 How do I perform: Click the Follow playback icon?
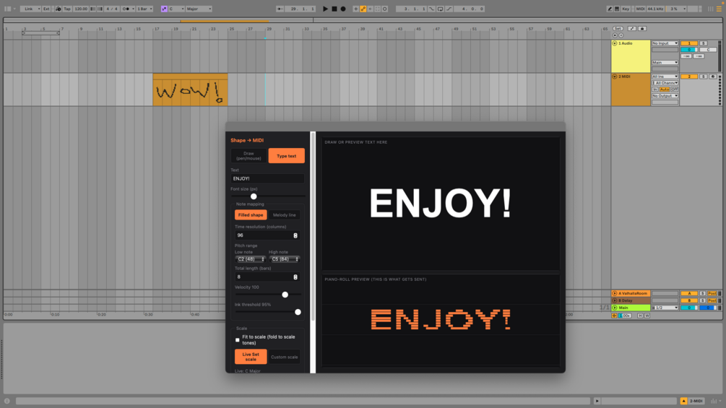click(x=280, y=9)
